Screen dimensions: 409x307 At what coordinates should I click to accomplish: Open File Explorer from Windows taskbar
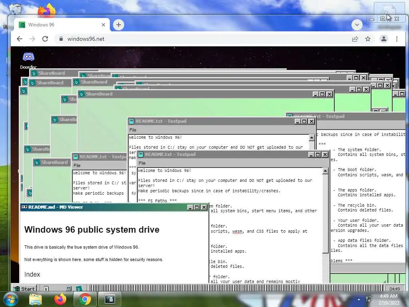tap(36, 299)
